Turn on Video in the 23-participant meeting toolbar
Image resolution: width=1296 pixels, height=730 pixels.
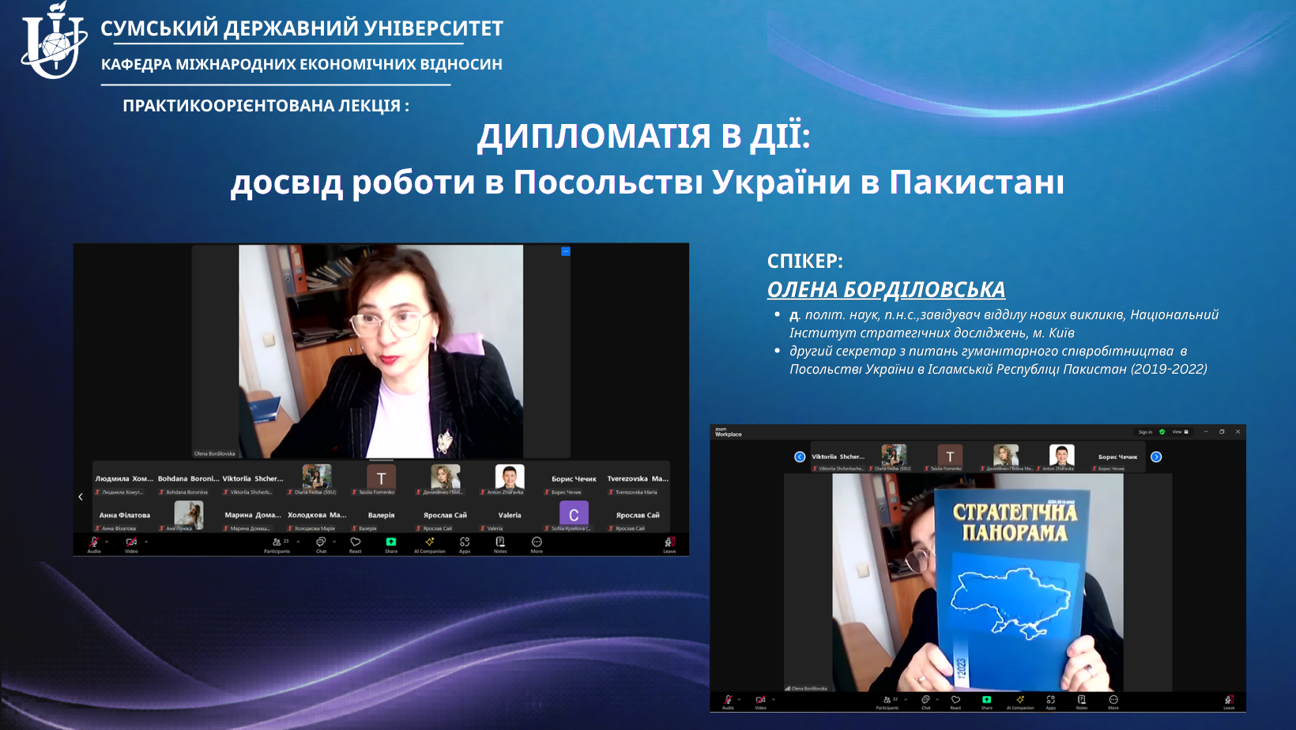tap(131, 542)
